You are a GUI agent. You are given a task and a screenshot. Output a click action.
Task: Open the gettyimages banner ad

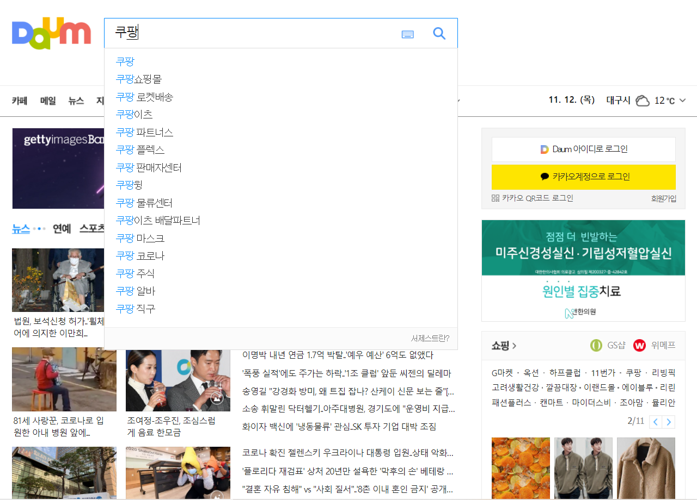point(58,168)
